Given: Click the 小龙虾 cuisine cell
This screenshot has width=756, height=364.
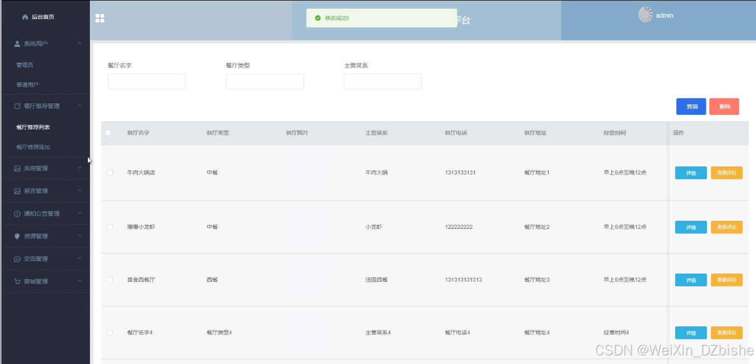Looking at the screenshot, I should click(x=374, y=227).
